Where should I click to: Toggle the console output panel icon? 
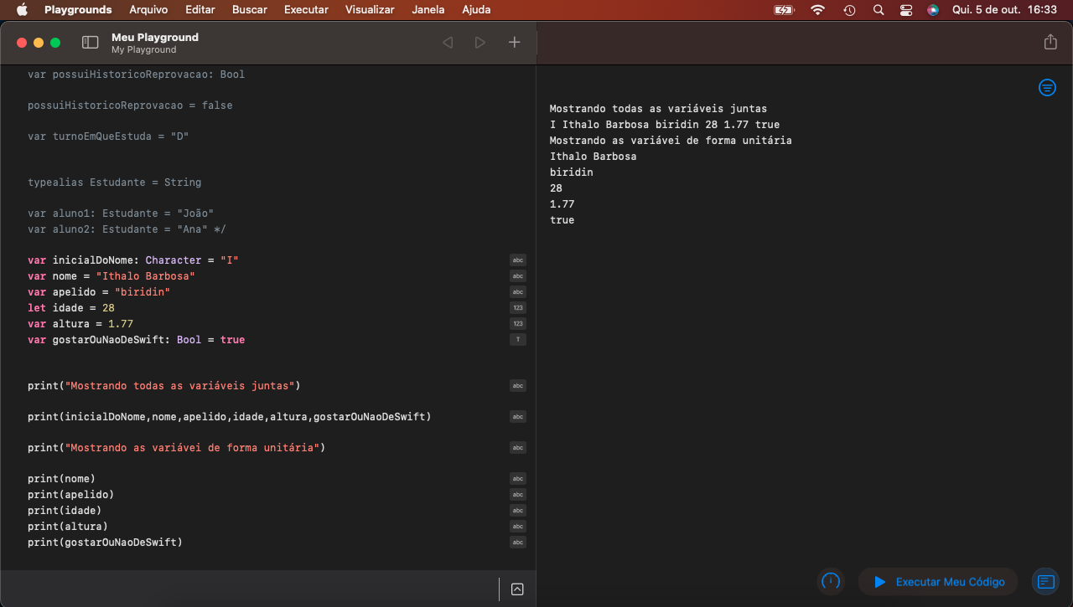[x=1044, y=581]
